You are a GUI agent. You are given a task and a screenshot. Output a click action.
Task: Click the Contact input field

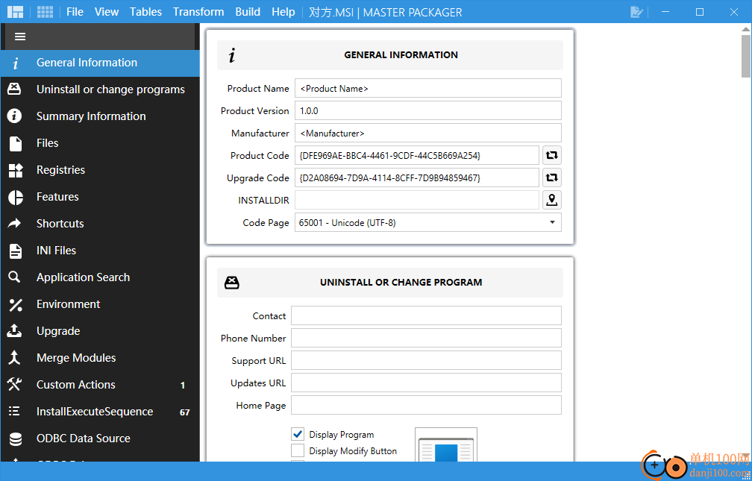(426, 315)
